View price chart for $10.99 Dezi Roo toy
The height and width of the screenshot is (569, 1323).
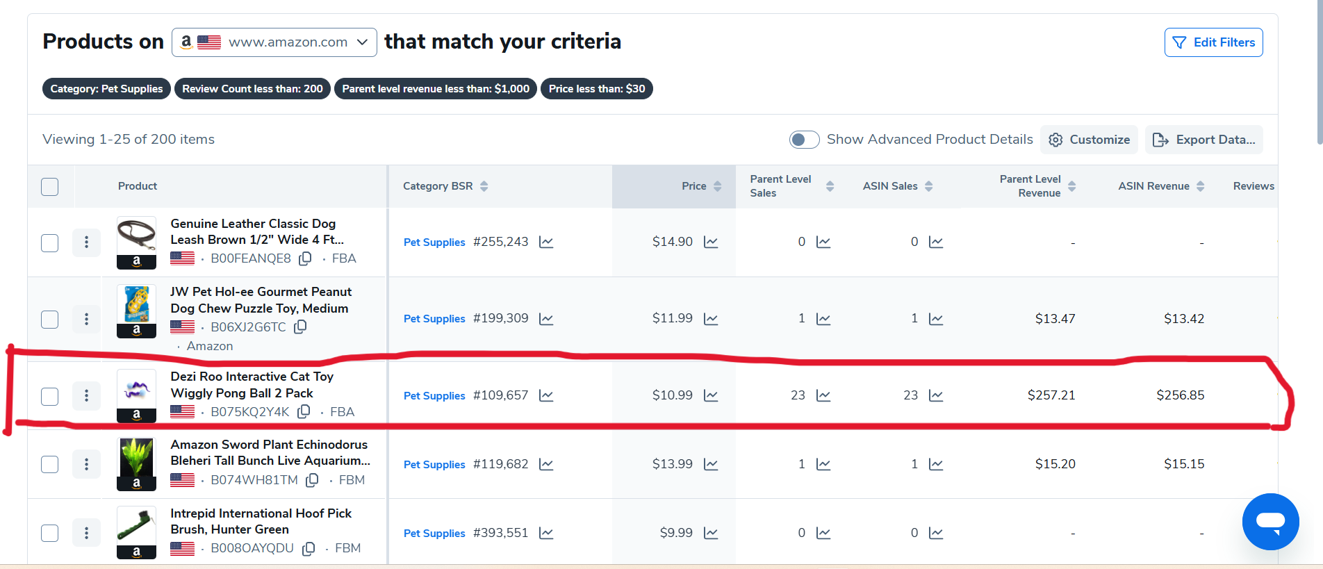click(711, 395)
